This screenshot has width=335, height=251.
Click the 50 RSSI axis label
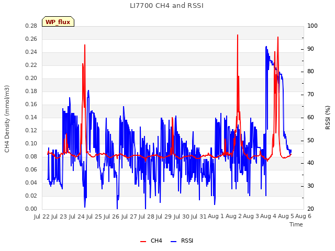tap(310, 141)
